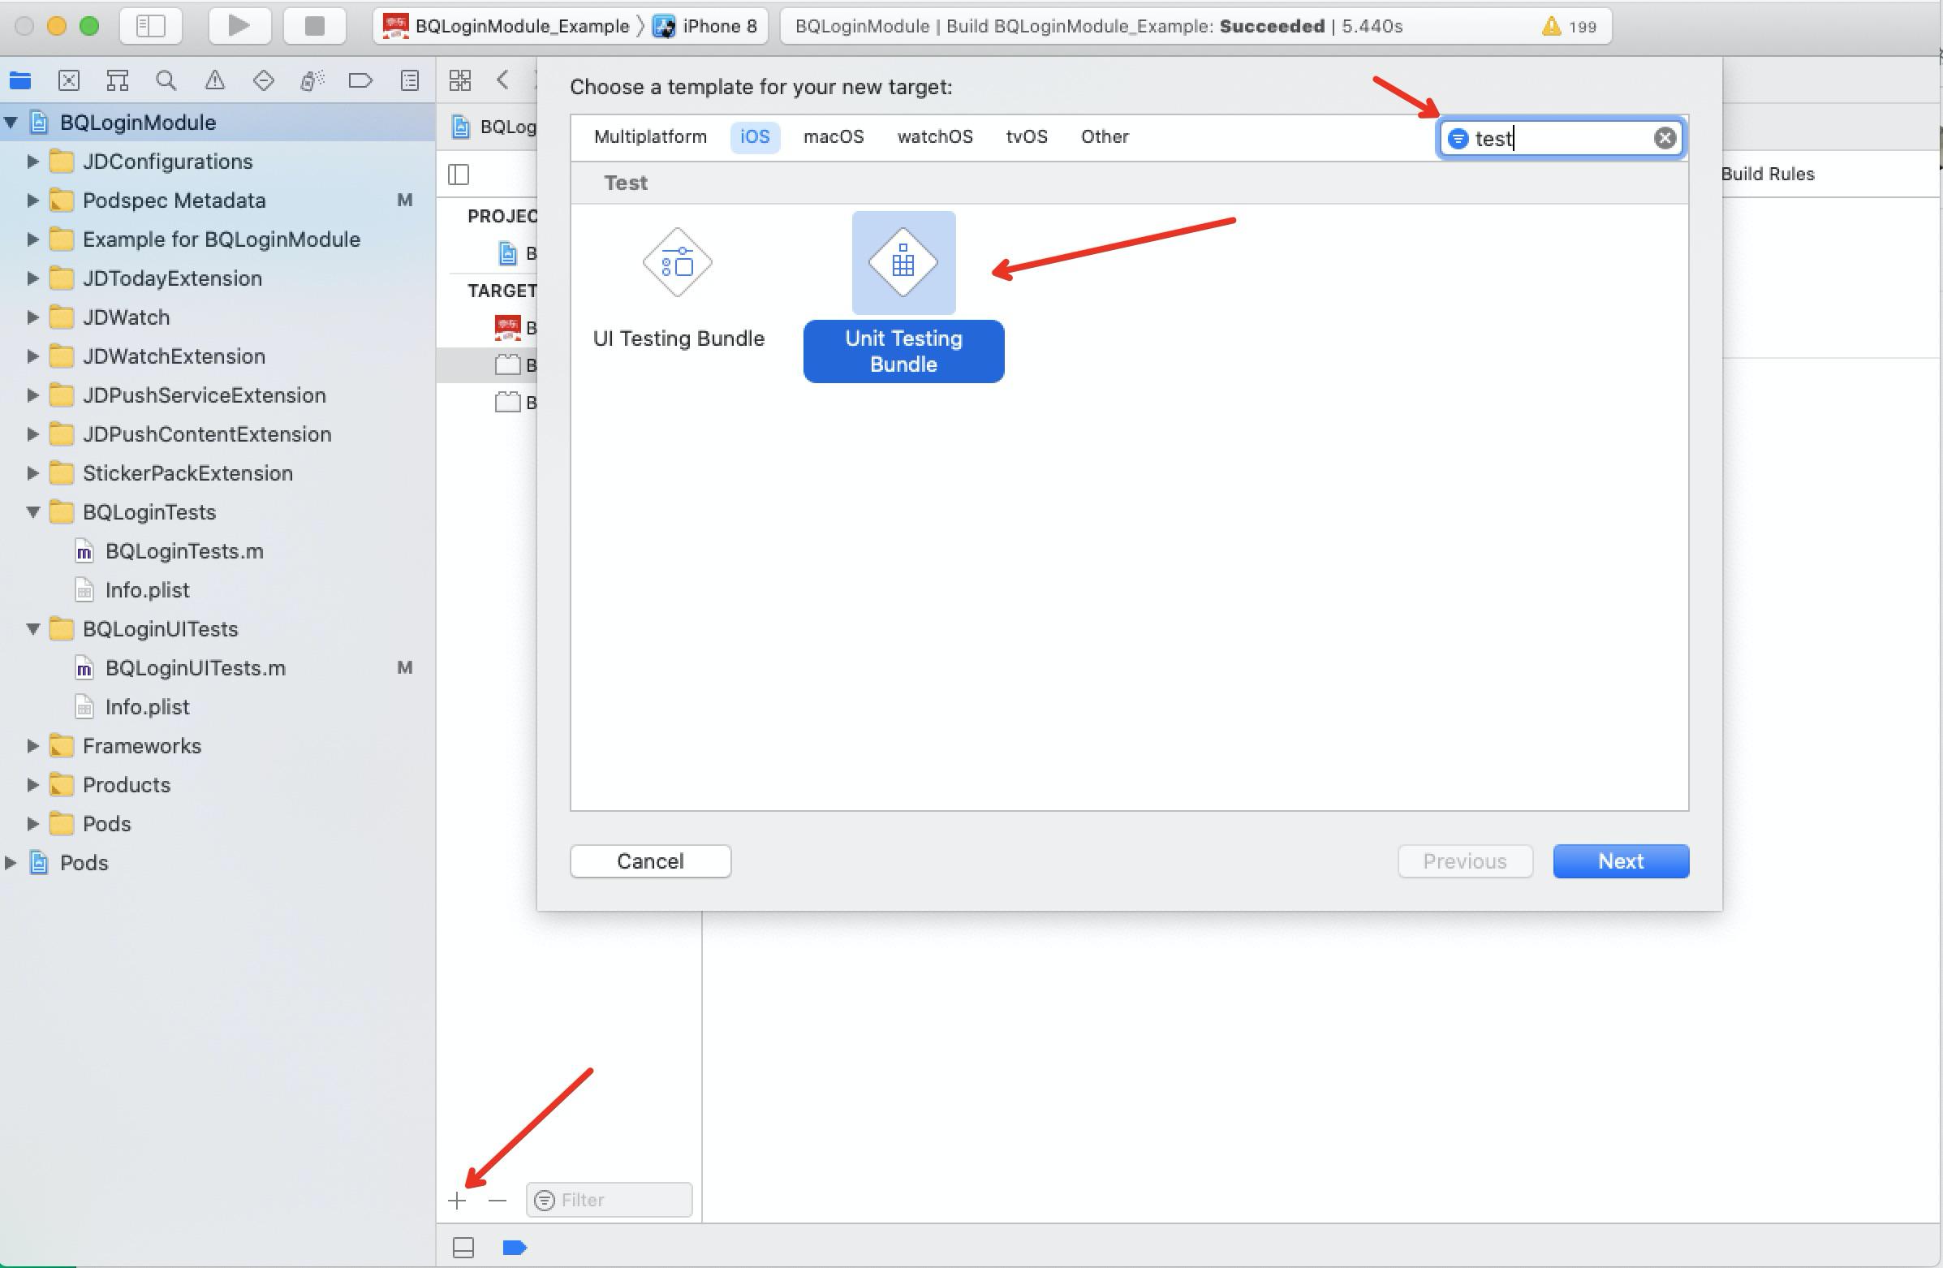Viewport: 1943px width, 1268px height.
Task: Switch to the watchOS template tab
Action: click(934, 136)
